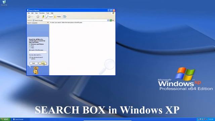Uncheck Pictures and Photos checkbox
Viewport: 215px width, 121px height.
click(30, 44)
